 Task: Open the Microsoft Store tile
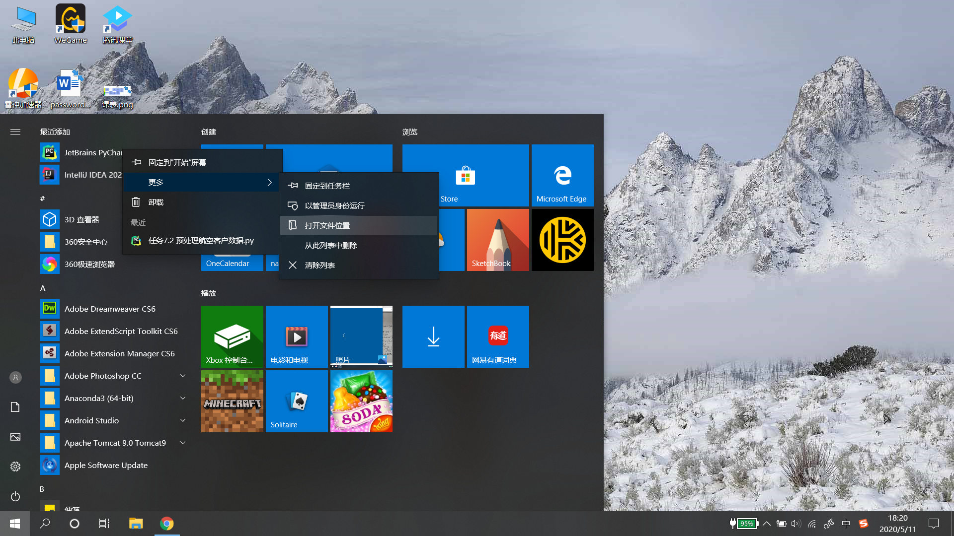[x=466, y=175]
